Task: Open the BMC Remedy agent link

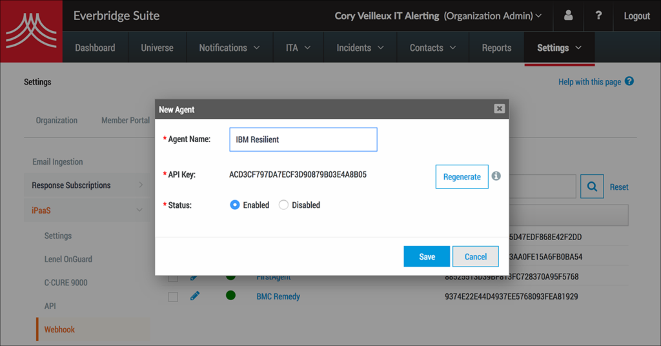Action: click(x=278, y=296)
